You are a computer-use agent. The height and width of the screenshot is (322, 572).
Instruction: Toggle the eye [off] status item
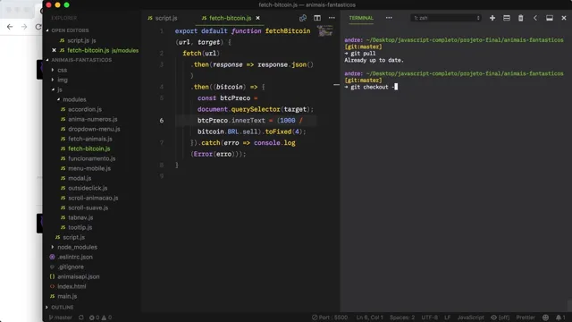[x=500, y=318]
